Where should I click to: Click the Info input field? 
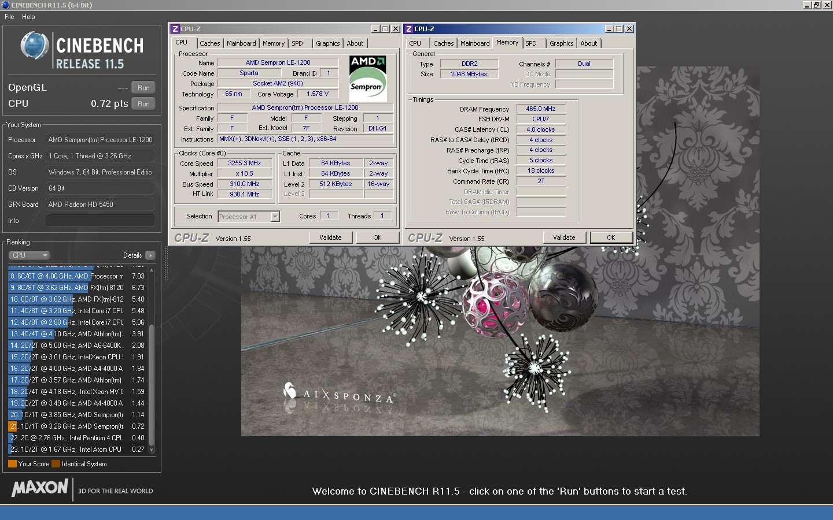click(100, 221)
